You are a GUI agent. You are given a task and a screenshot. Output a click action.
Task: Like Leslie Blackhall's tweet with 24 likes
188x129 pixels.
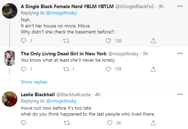point(110,123)
